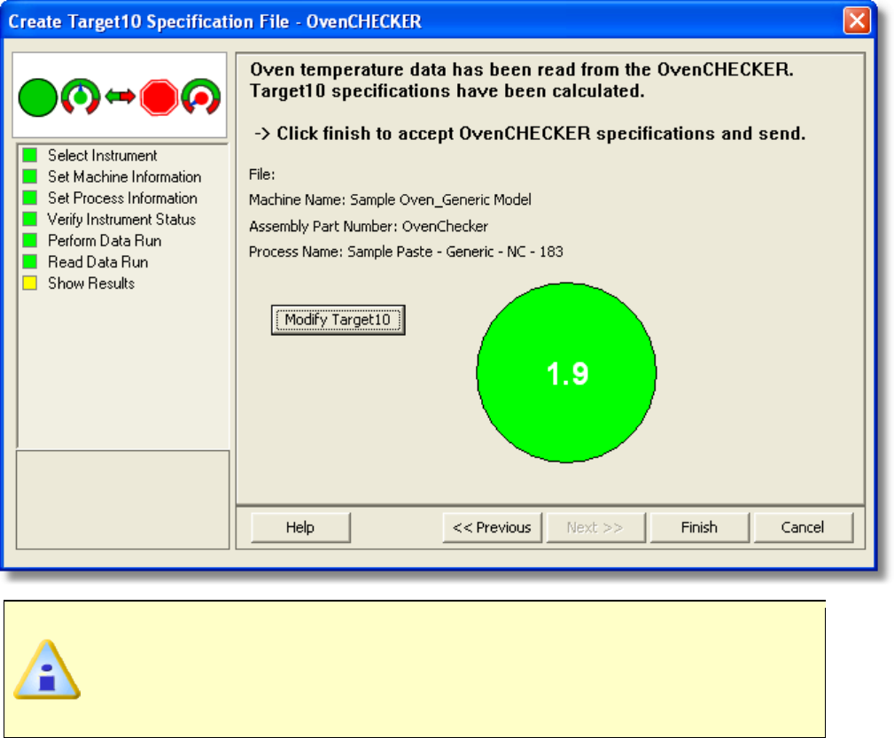Select the Show Results step

(91, 284)
